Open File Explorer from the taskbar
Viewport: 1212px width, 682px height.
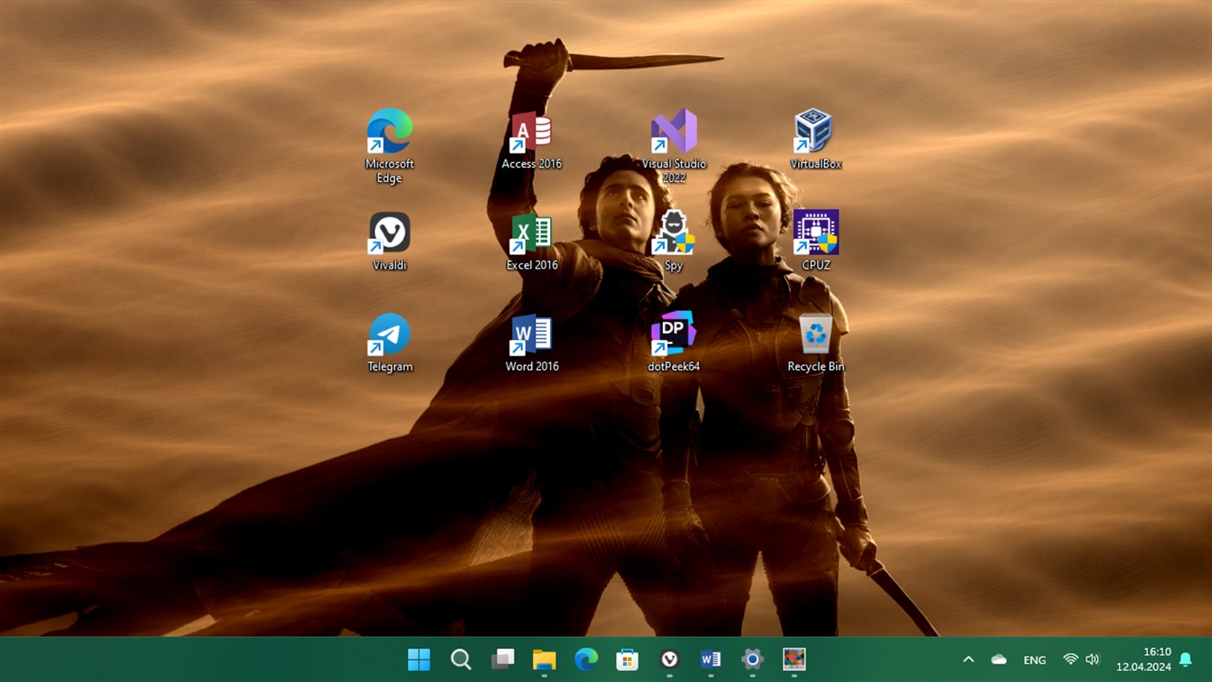[x=543, y=659]
